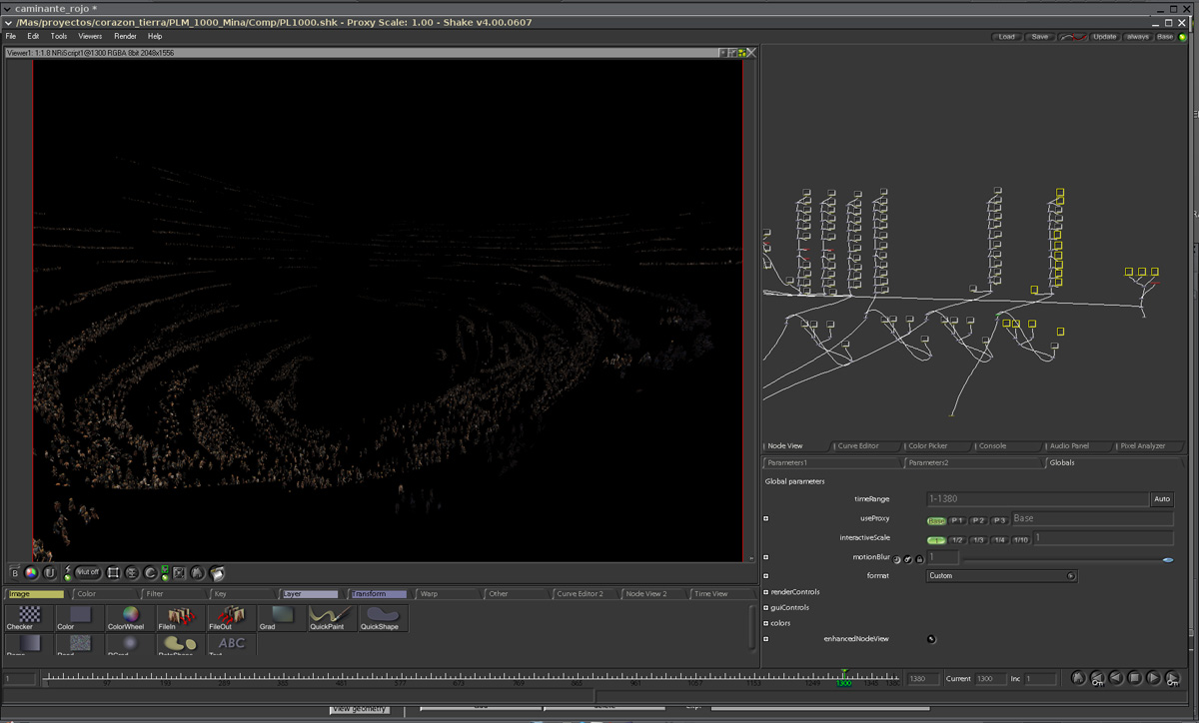
Task: Jump to next keyframe
Action: (x=1173, y=678)
